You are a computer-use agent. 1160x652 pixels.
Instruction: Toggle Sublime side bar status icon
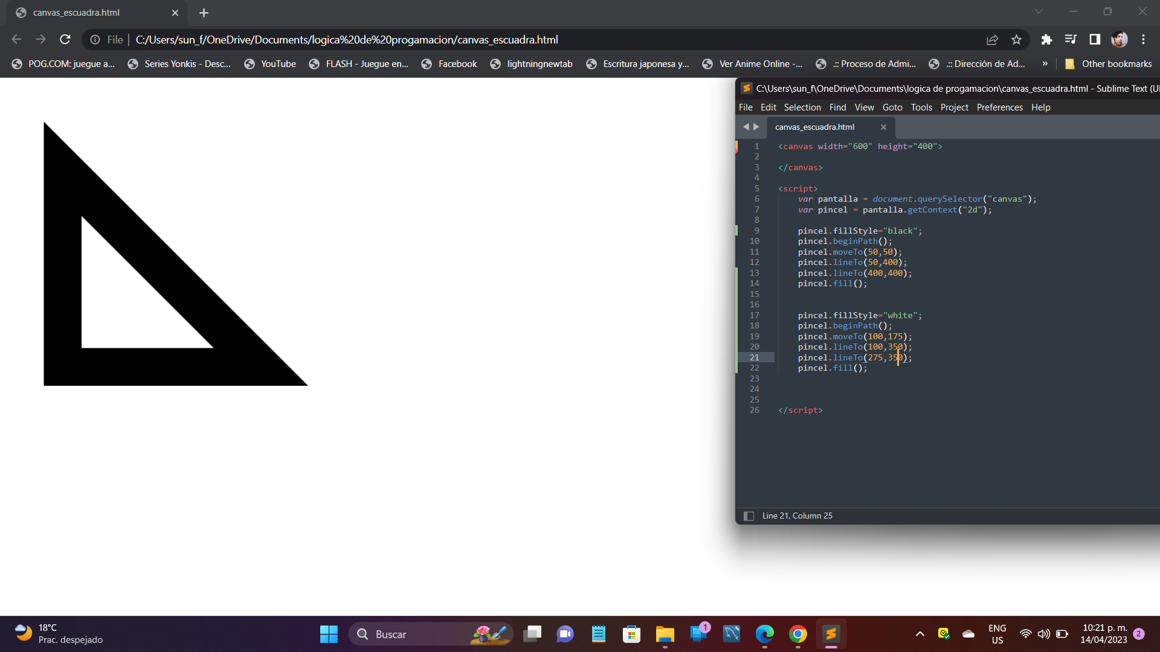[749, 516]
